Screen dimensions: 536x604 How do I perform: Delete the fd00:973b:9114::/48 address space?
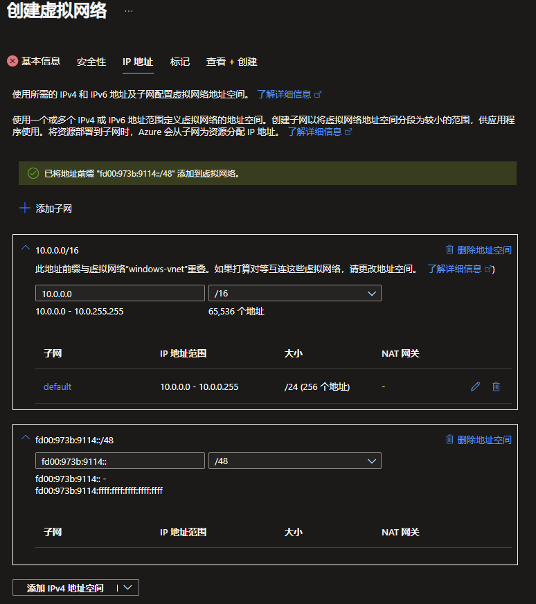pos(479,440)
